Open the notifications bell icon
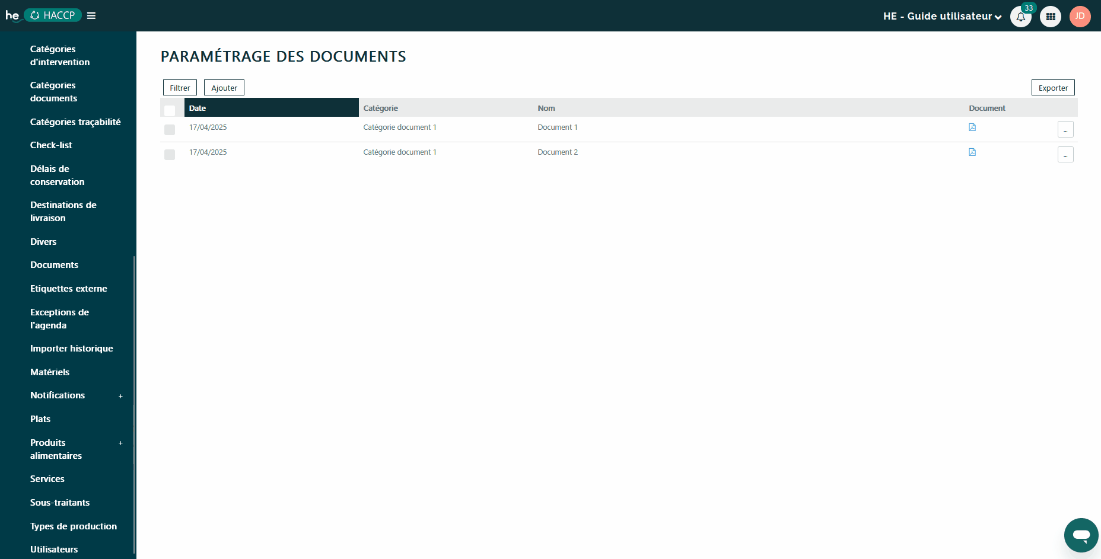 click(x=1020, y=17)
